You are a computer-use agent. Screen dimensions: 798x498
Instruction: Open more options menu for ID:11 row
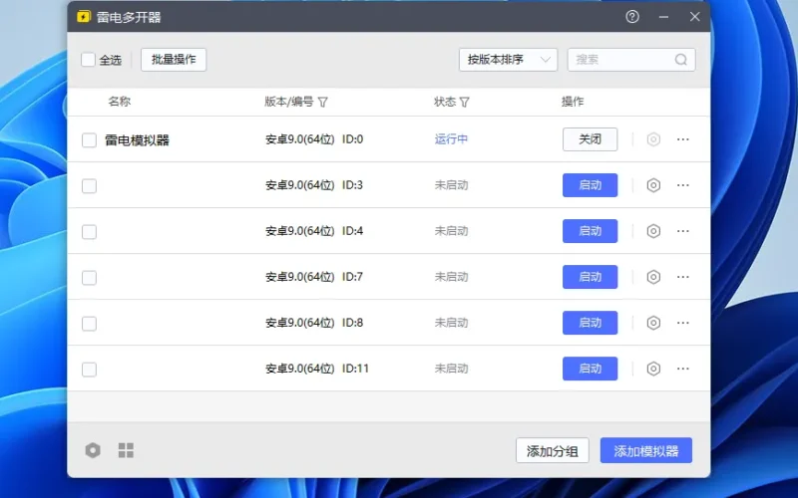coord(683,369)
